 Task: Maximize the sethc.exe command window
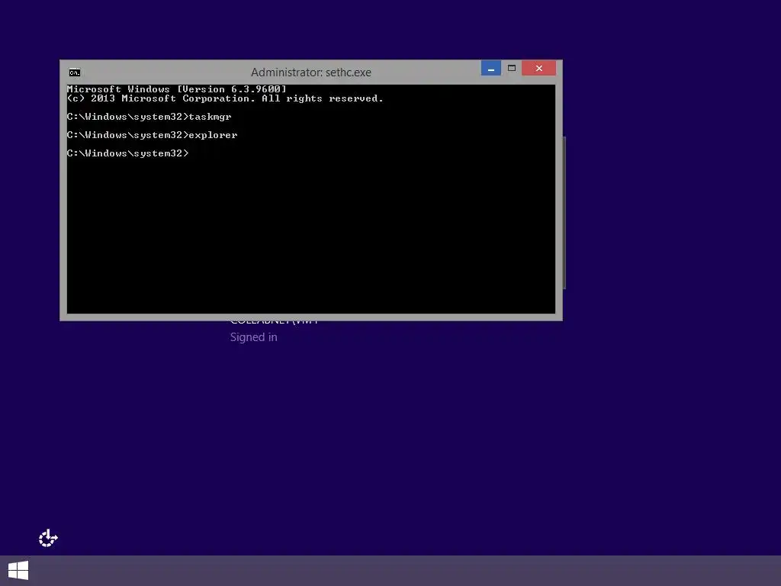coord(512,68)
